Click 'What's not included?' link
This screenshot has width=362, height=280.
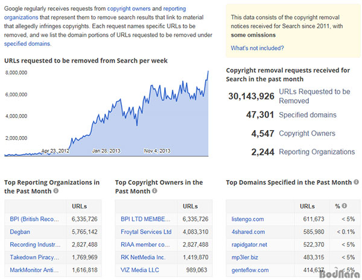click(x=257, y=48)
